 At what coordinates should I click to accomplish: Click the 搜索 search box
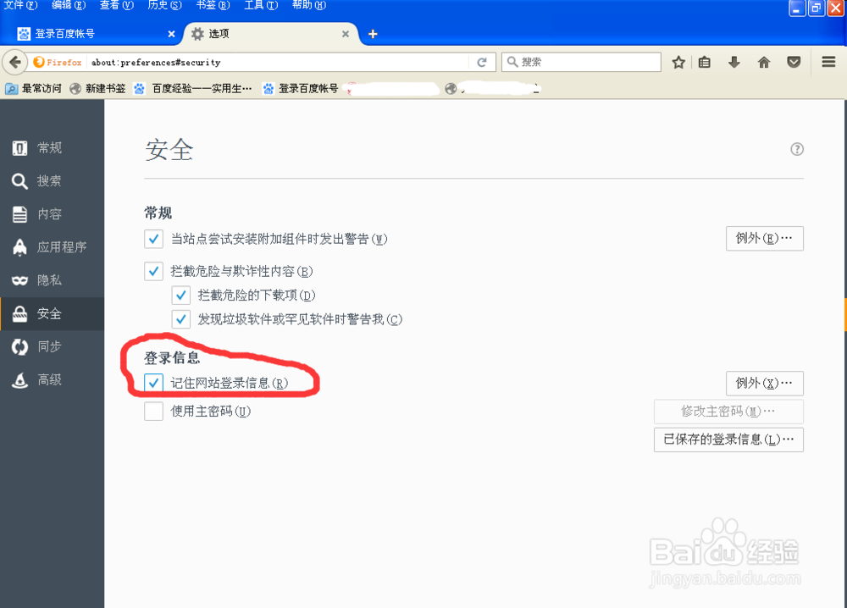coord(581,62)
